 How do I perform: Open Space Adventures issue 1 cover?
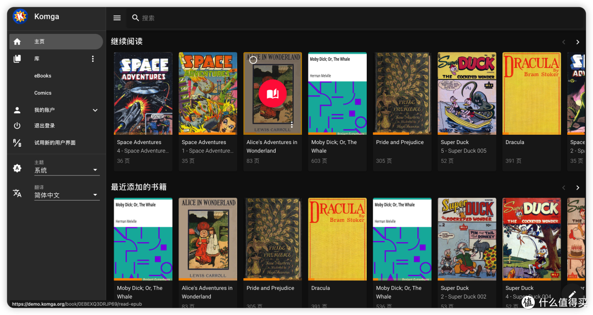(x=208, y=93)
